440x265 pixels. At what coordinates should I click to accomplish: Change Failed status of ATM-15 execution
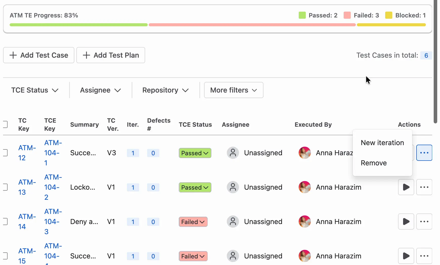pos(193,256)
